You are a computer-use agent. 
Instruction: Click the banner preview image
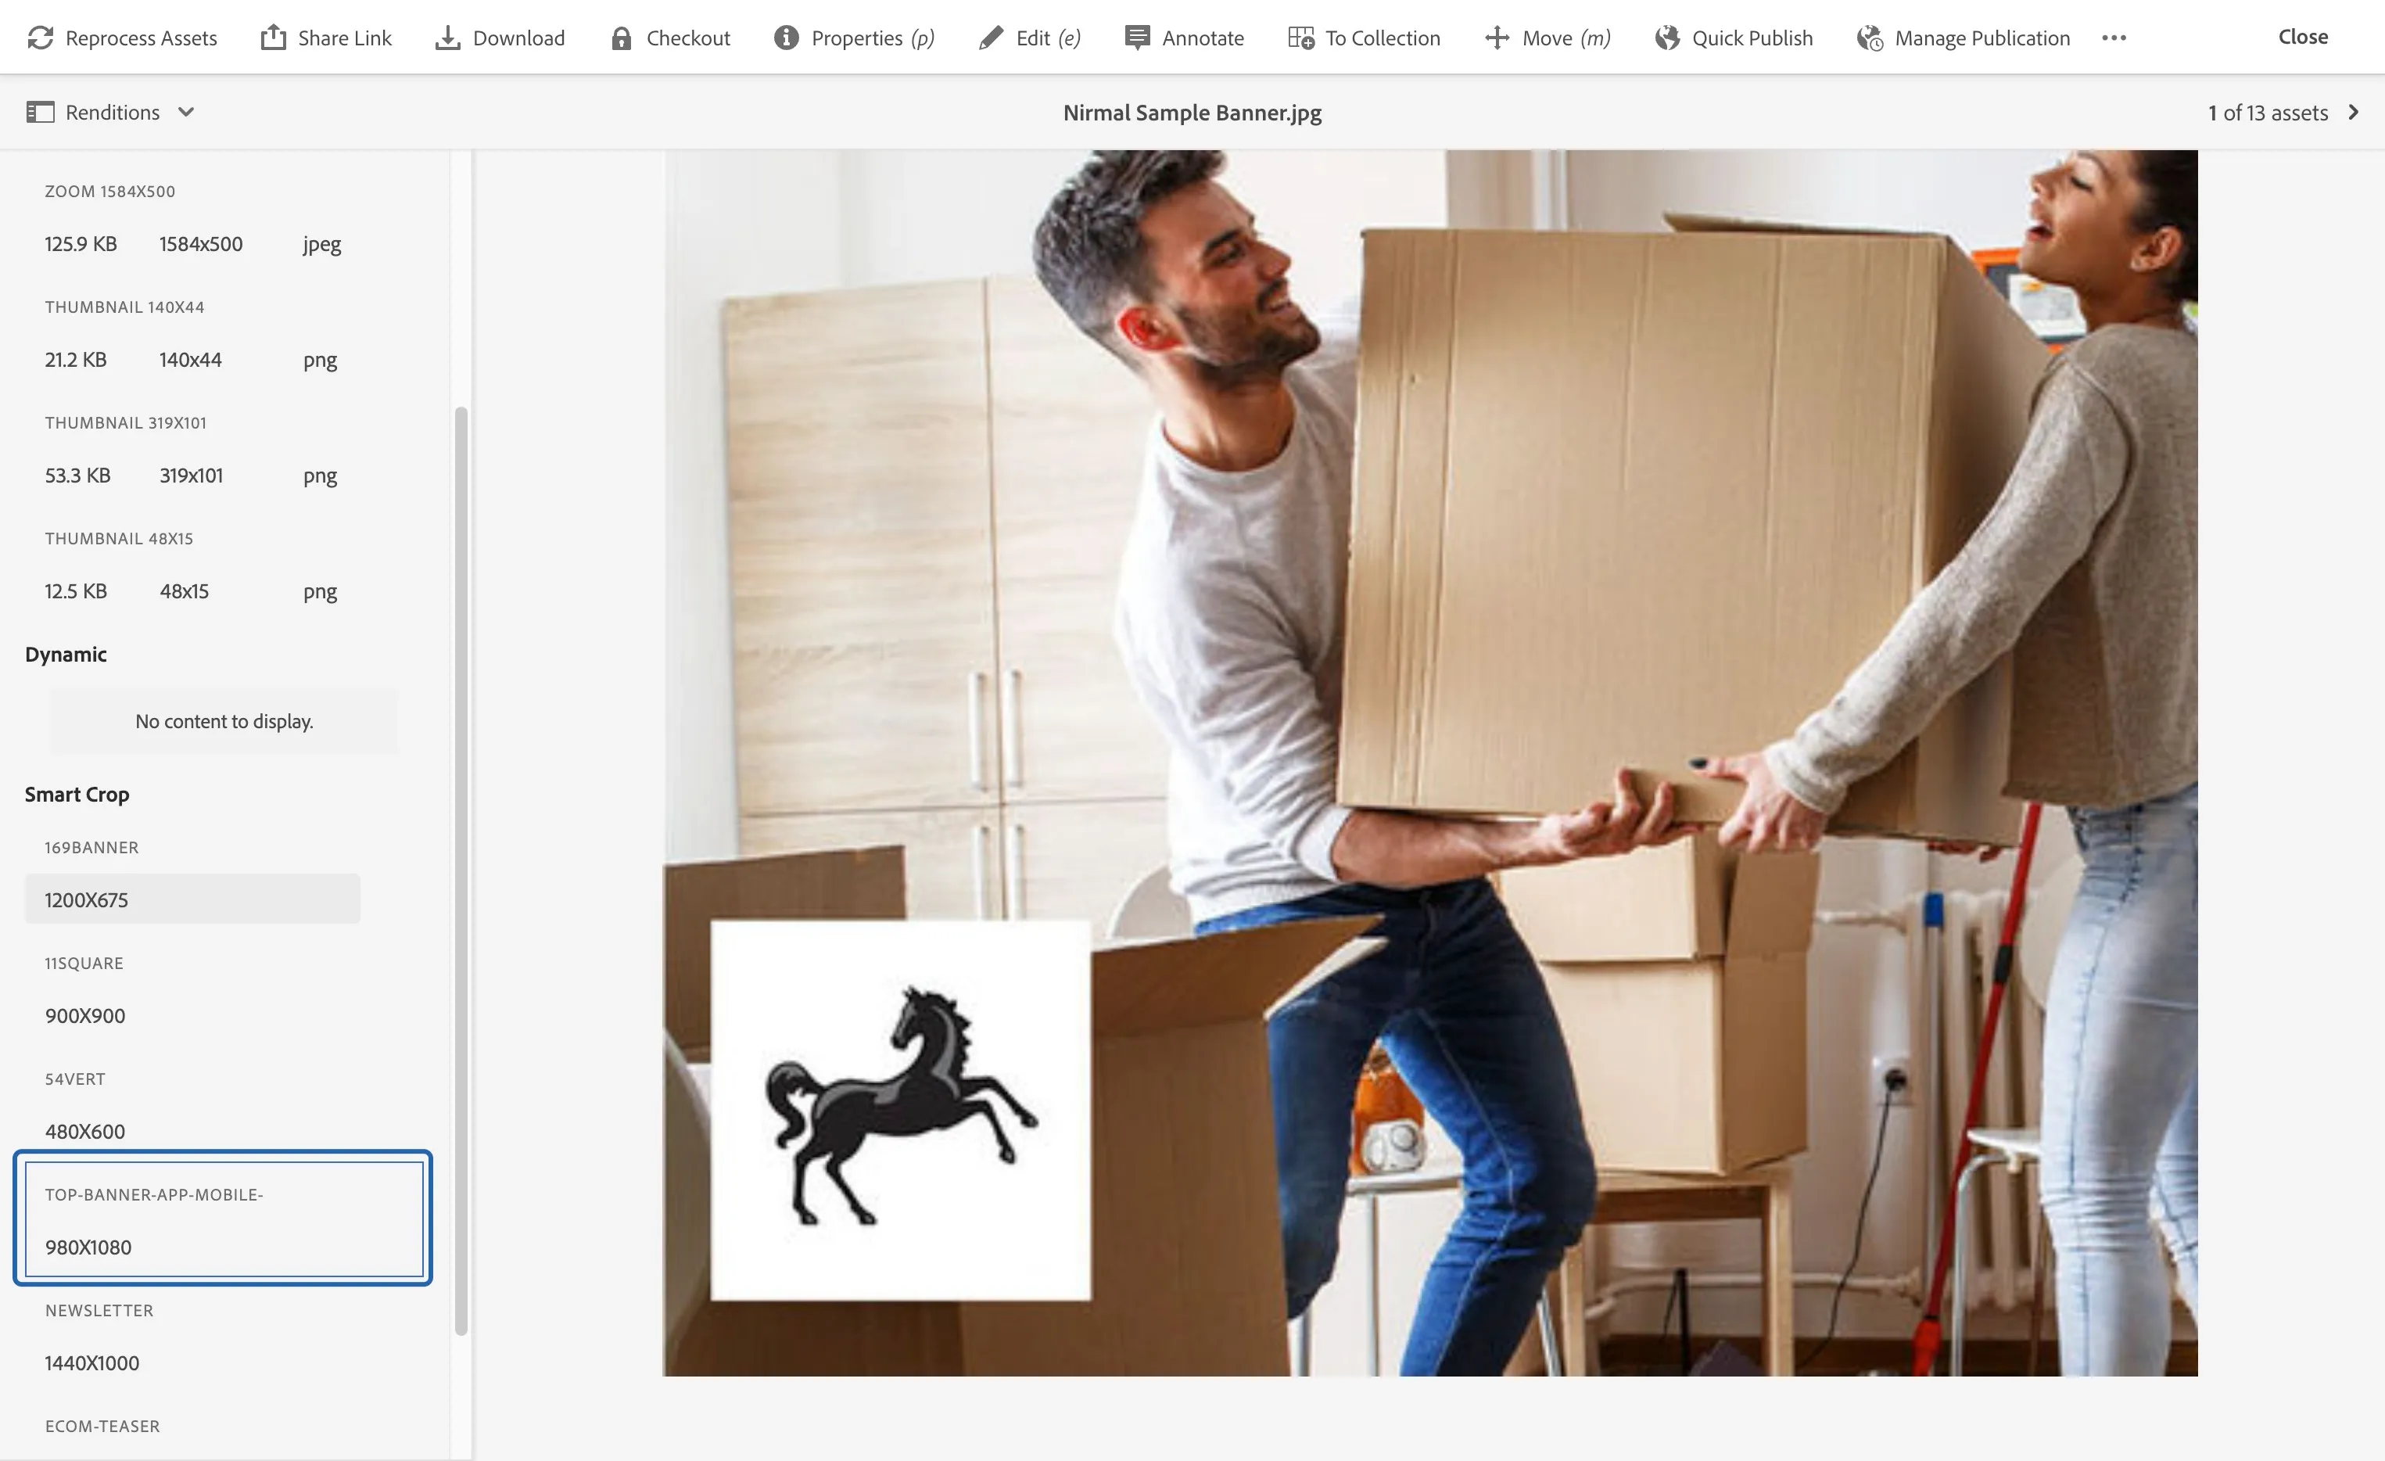pos(1429,763)
